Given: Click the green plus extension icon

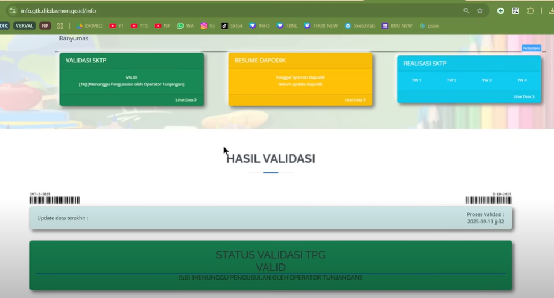Looking at the screenshot, I should pos(500,10).
